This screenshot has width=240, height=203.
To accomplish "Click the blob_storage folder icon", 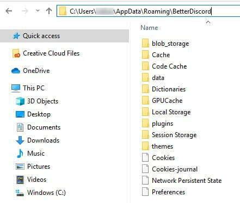I will click(145, 44).
